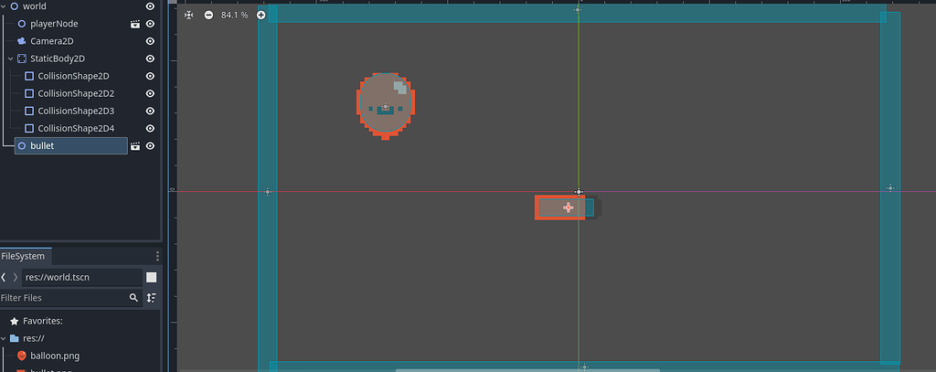The height and width of the screenshot is (372, 936).
Task: Click the CollisionShape2D3 node type icon
Action: click(28, 112)
